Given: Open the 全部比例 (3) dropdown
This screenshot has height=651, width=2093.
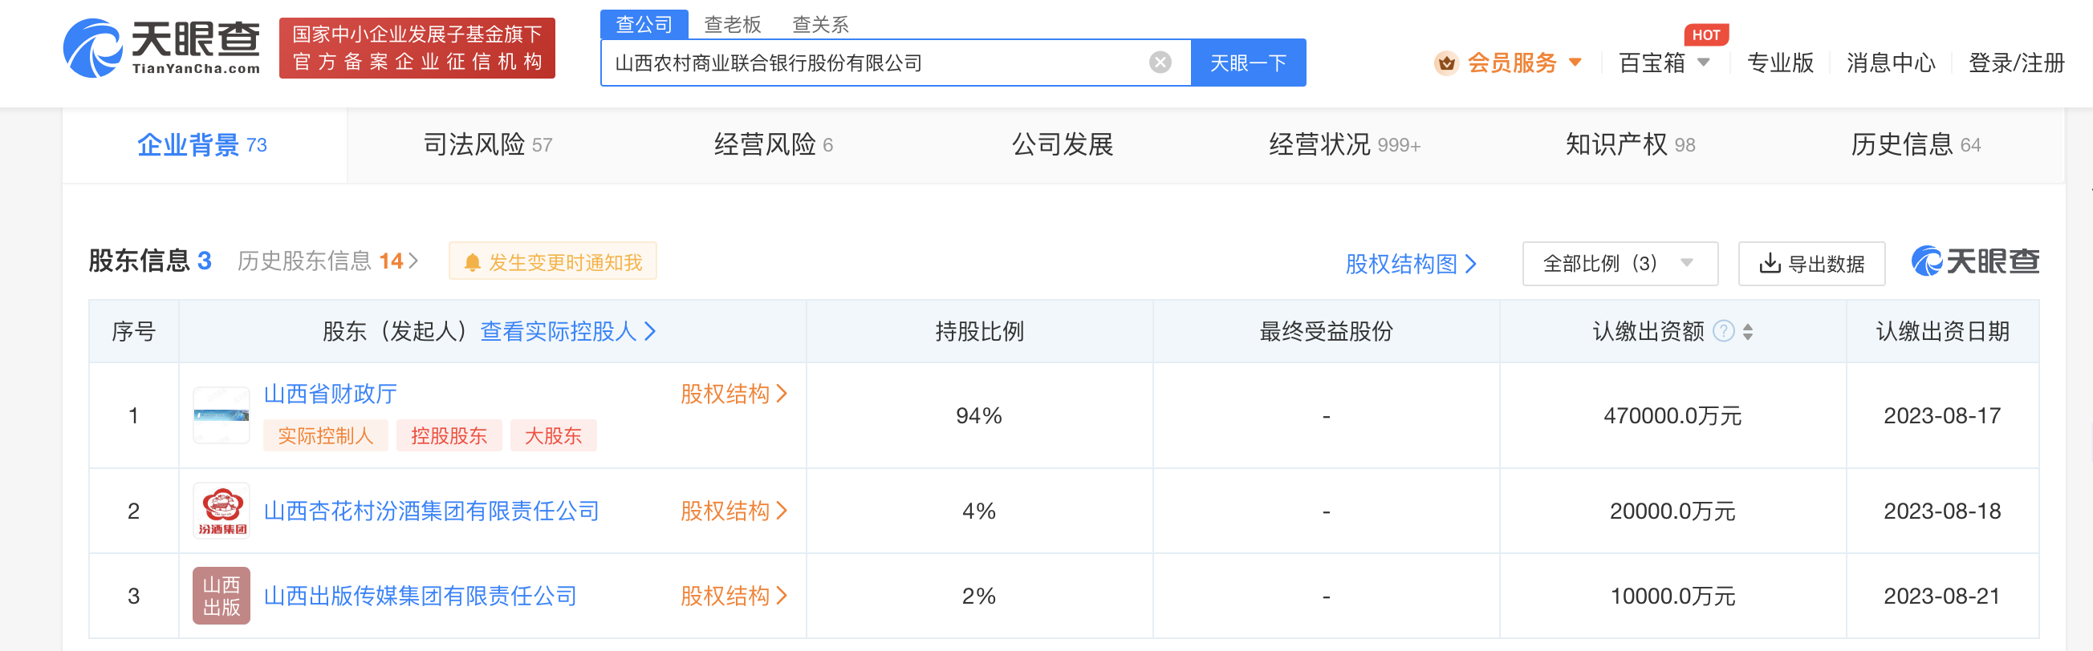Looking at the screenshot, I should (x=1619, y=264).
